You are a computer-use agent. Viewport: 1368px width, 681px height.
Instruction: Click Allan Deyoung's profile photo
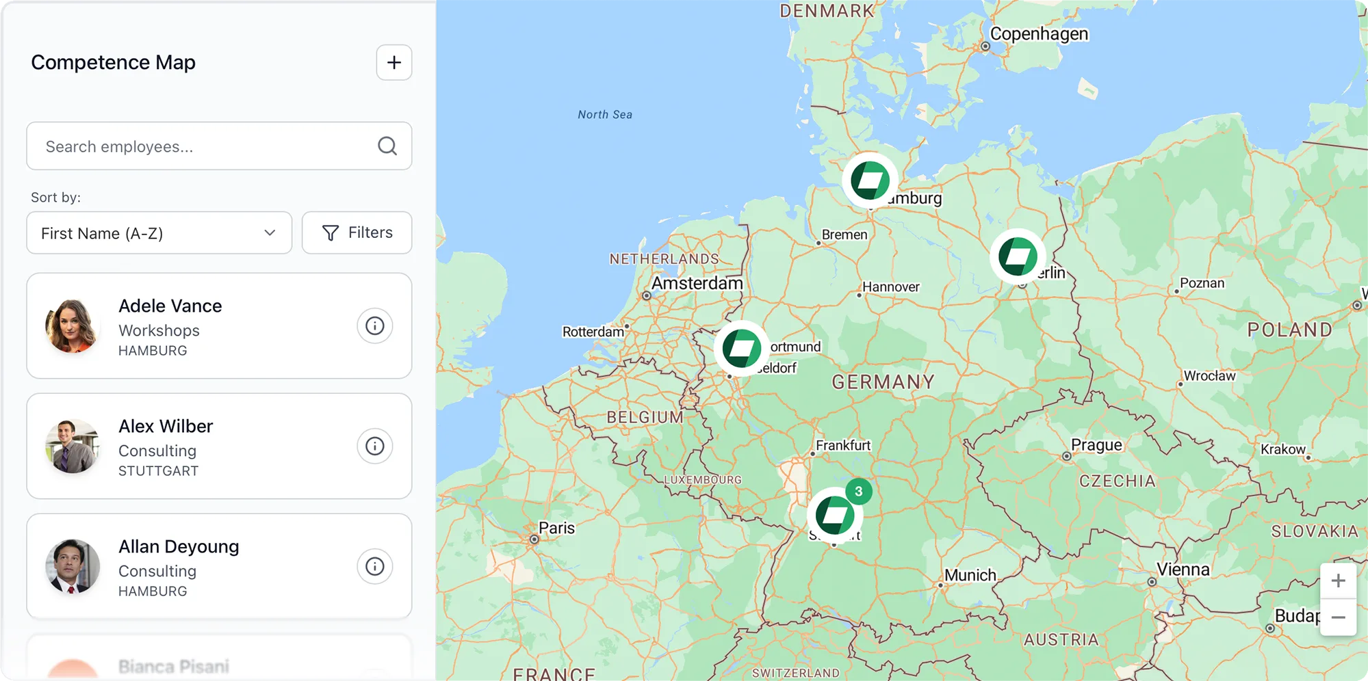click(x=72, y=566)
